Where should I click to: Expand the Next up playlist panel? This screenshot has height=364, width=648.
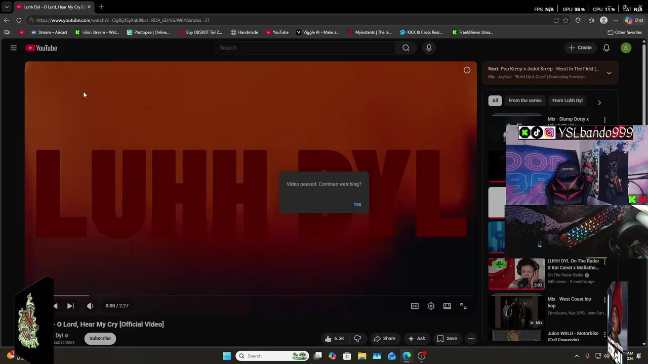click(x=609, y=73)
